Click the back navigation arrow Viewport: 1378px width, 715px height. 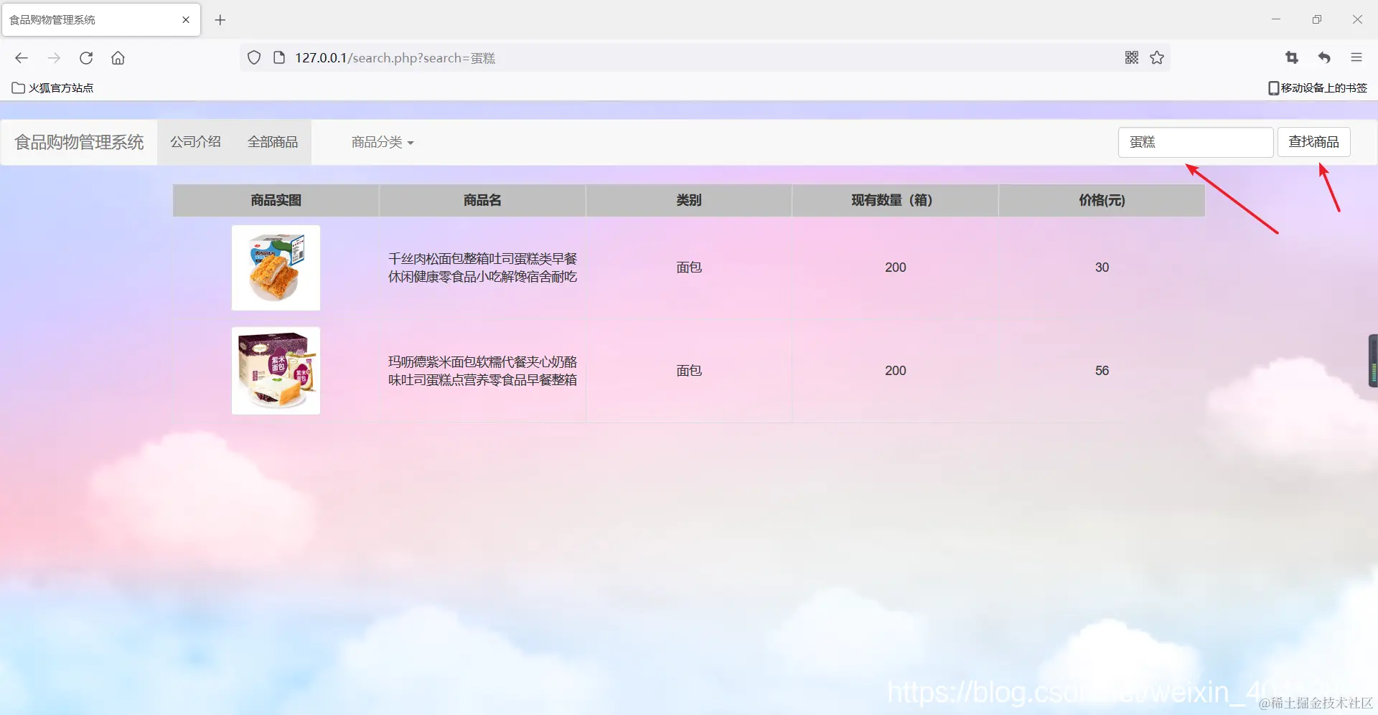pyautogui.click(x=21, y=58)
